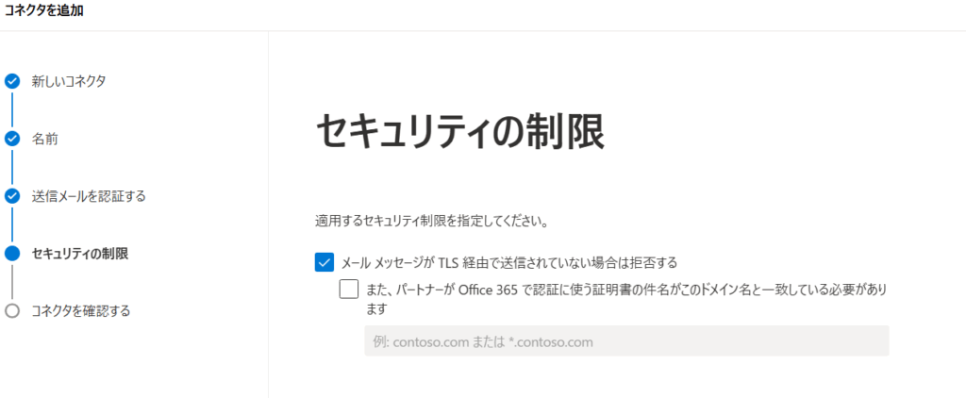Click the empty circle for コネクタを確認する

pyautogui.click(x=12, y=310)
